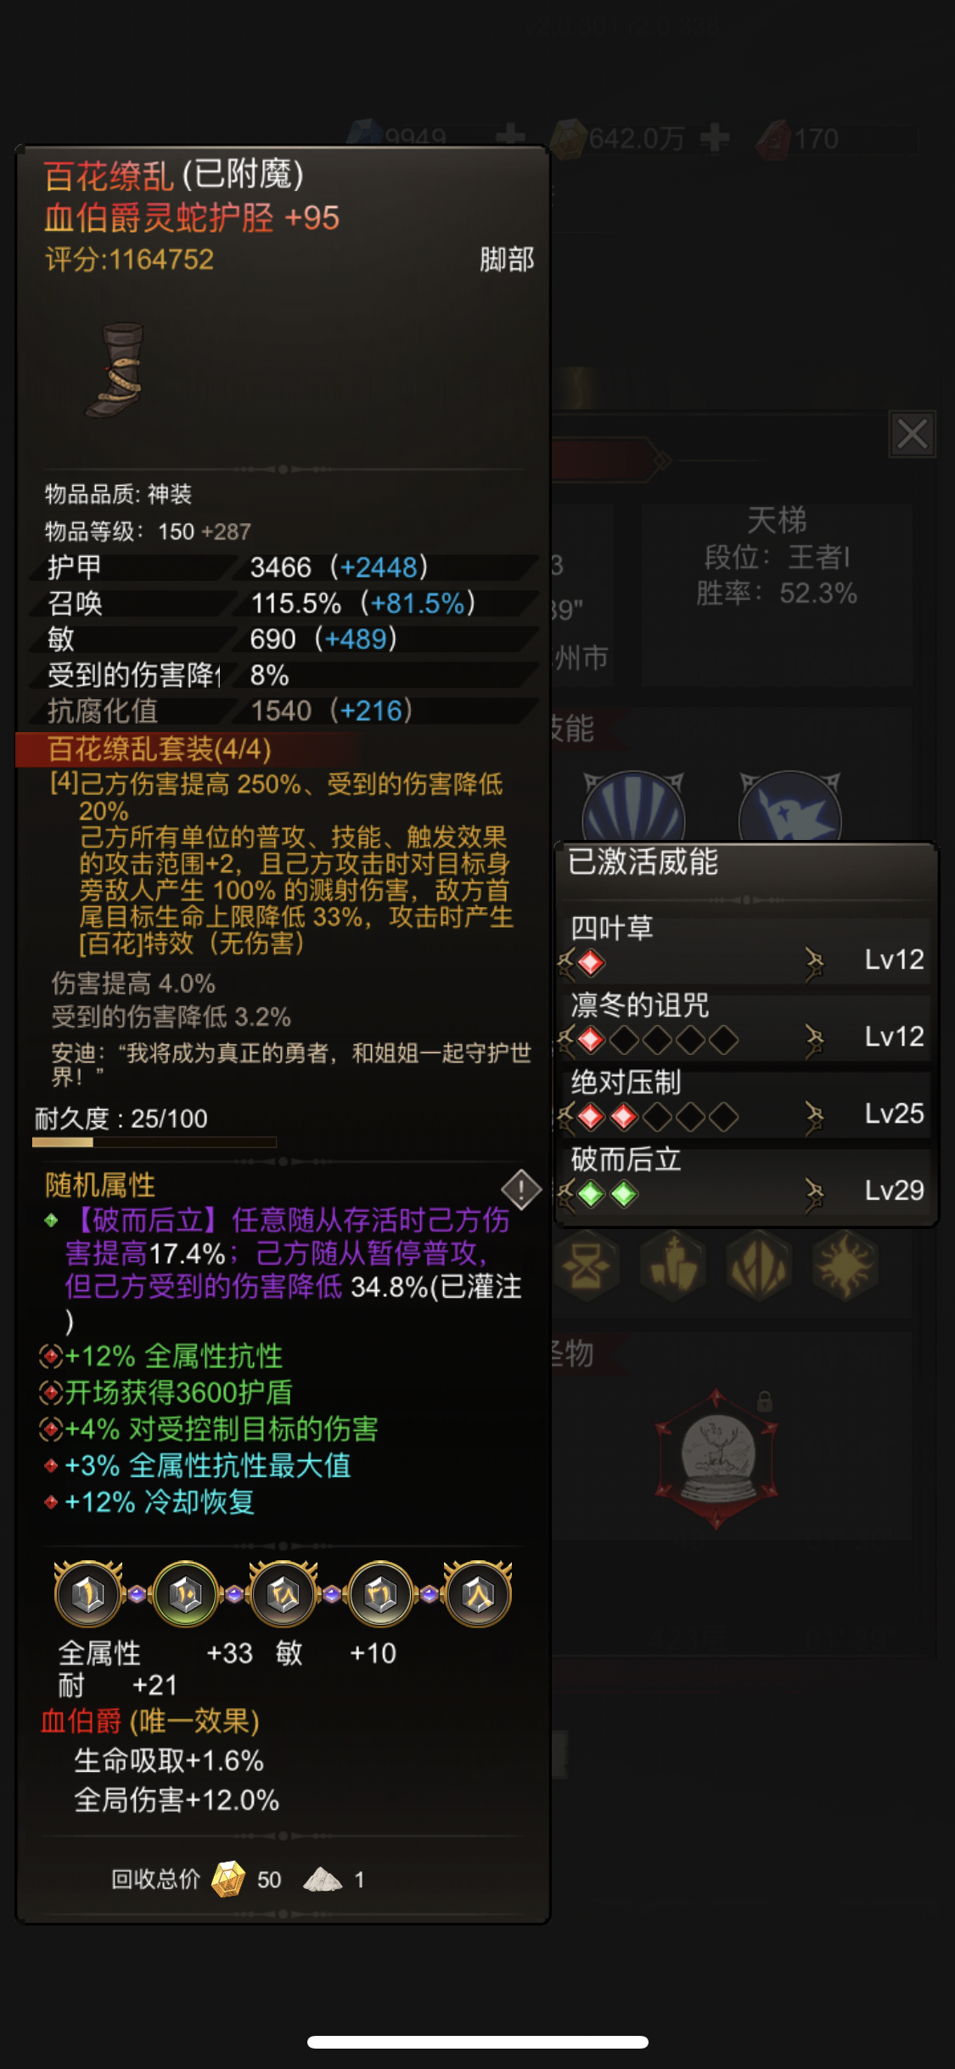Expand the 凛冬的诅咒 power arrow
This screenshot has height=2069, width=955.
[x=814, y=1039]
